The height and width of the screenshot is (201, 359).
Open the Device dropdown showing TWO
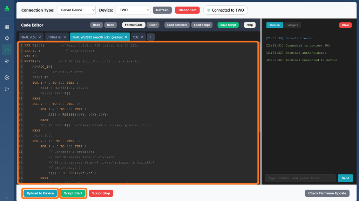coord(133,10)
